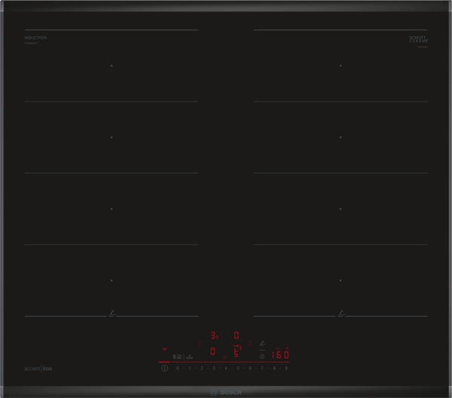The image size is (452, 398).
Task: Set power level to 5
Action: [x=238, y=369]
